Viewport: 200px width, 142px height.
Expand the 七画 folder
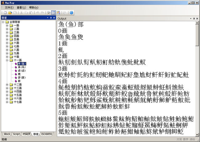pyautogui.click(x=7, y=46)
